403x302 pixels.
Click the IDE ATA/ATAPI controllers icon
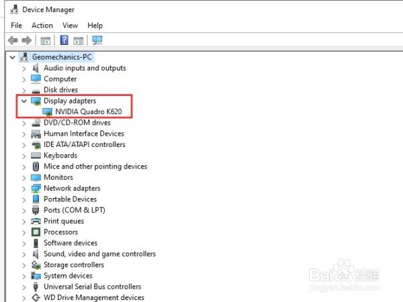click(x=36, y=145)
